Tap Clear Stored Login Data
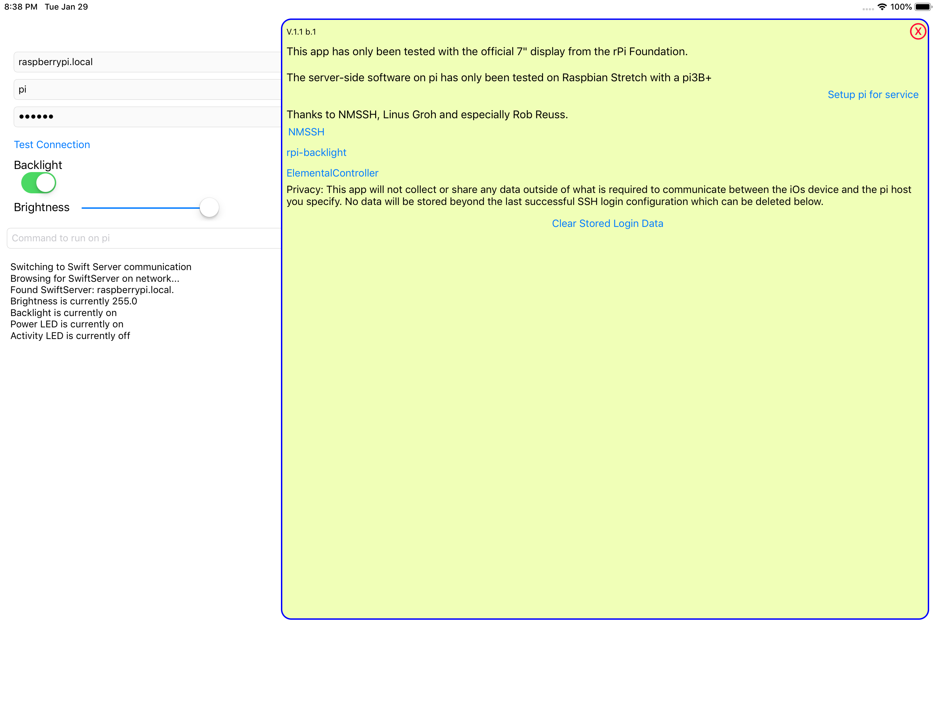 click(607, 223)
